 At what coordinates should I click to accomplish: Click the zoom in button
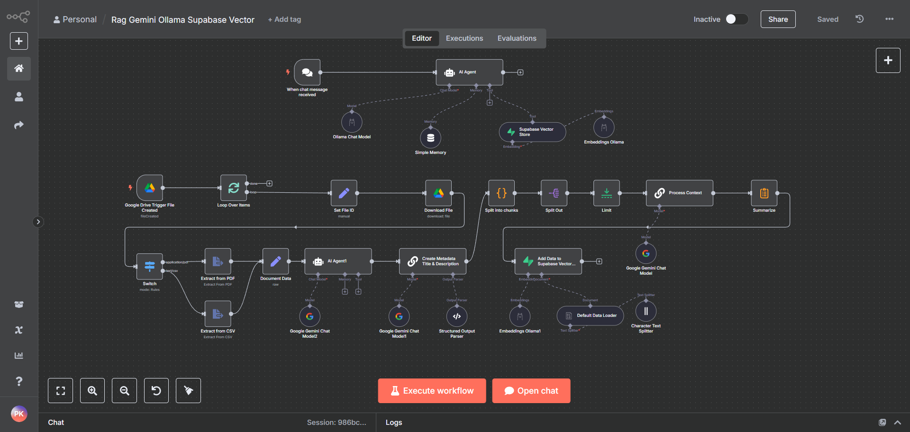point(92,391)
